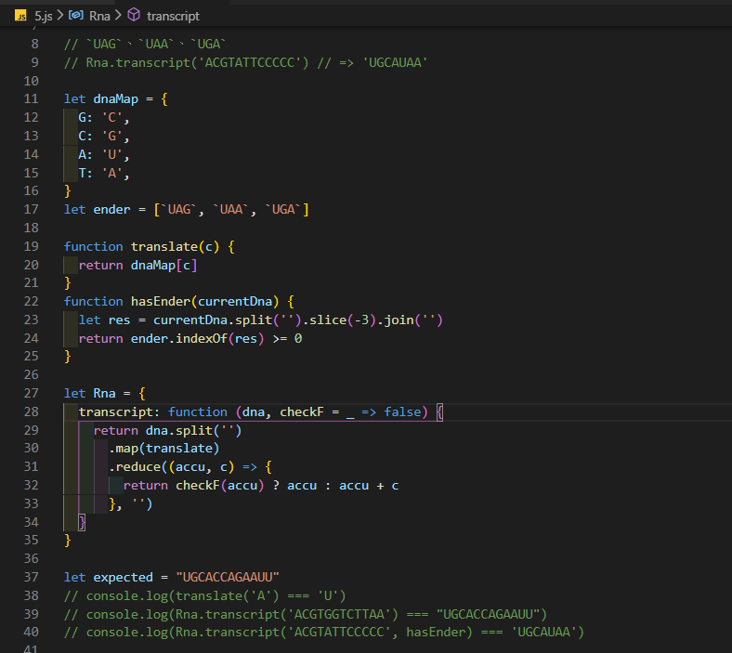
Task: Click 'let Rna' declaration on line 27
Action: 89,394
